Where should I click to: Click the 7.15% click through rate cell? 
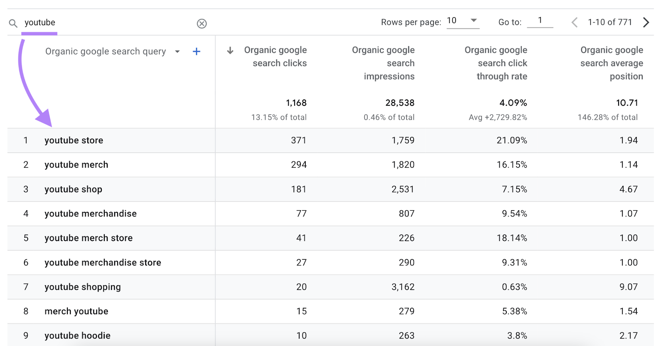(514, 189)
